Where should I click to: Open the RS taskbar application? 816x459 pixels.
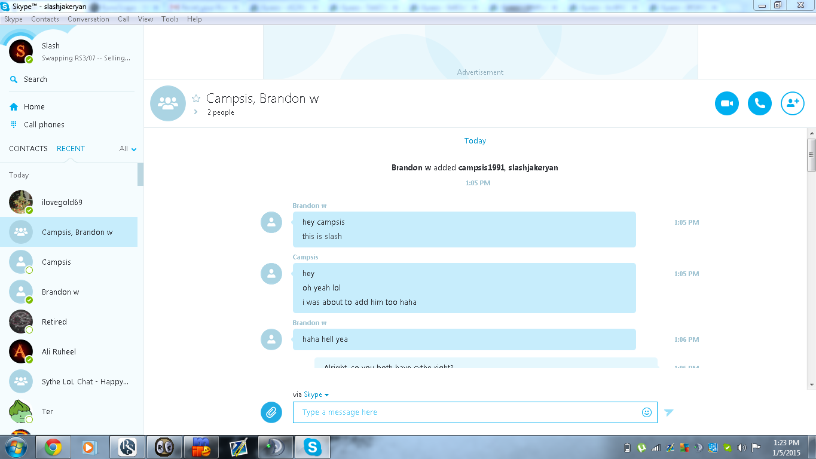[127, 447]
